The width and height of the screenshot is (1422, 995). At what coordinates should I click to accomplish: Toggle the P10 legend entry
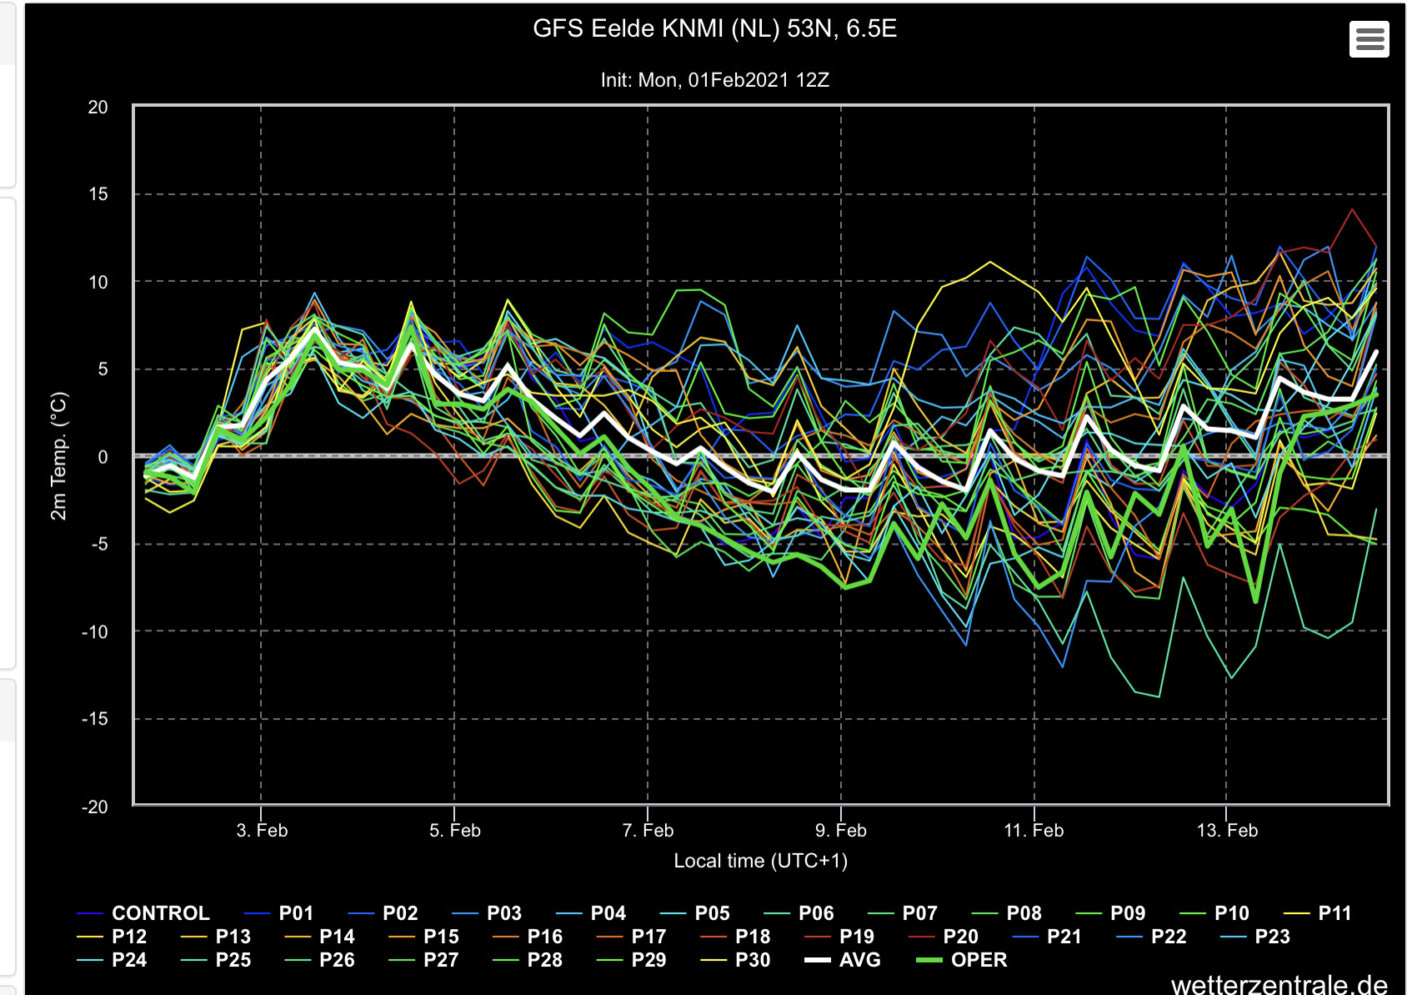click(x=1215, y=913)
